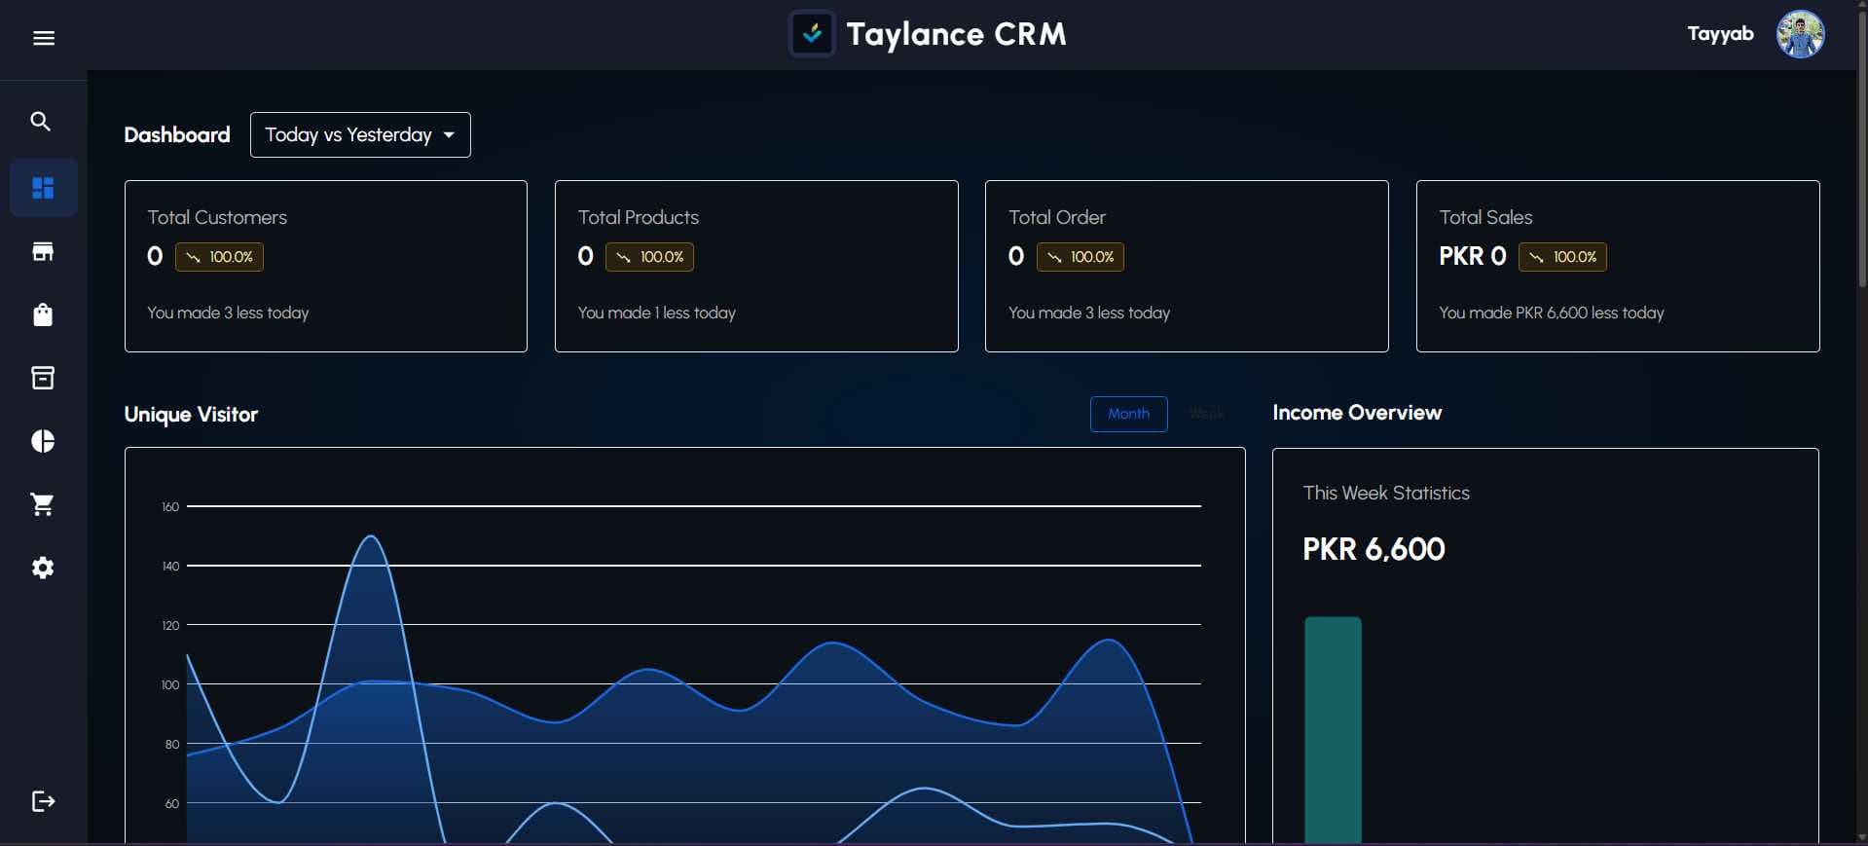The height and width of the screenshot is (846, 1868).
Task: Click the Total Sales card
Action: [x=1618, y=266]
